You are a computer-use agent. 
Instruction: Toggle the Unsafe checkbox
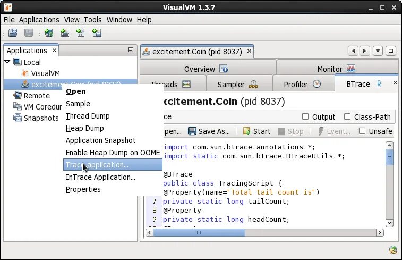[362, 131]
